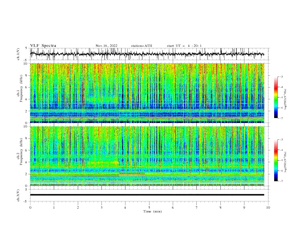Click the "station=ATH" header text
The image size is (302, 233).
coord(141,46)
